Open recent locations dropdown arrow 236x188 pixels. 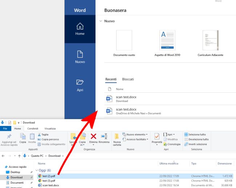coord(15,156)
